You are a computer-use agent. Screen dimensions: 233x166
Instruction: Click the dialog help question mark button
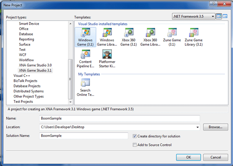click(213, 4)
